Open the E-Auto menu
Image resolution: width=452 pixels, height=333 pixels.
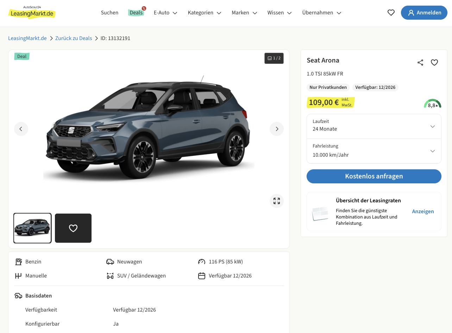[165, 13]
